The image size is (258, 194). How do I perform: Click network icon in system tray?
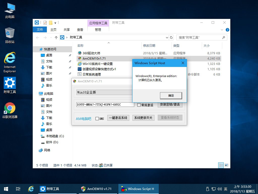(x=214, y=189)
